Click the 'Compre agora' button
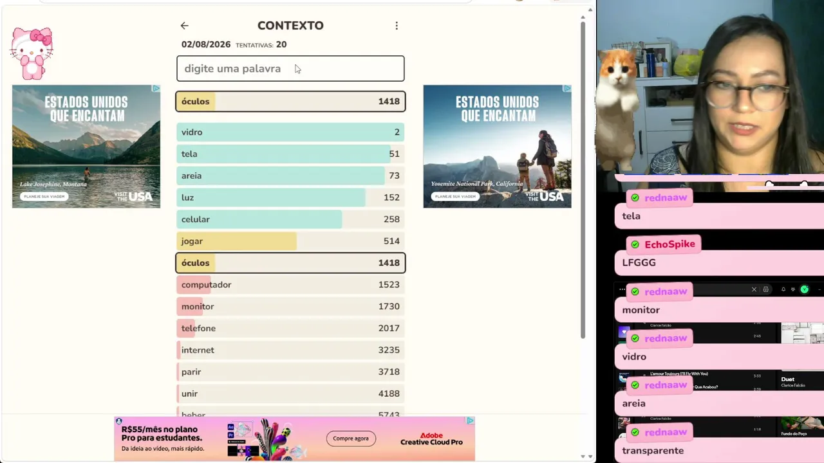 pyautogui.click(x=351, y=439)
